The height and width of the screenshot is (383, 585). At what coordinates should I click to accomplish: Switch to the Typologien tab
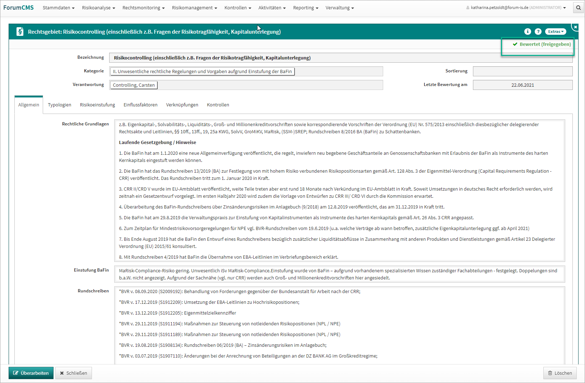[x=60, y=105]
